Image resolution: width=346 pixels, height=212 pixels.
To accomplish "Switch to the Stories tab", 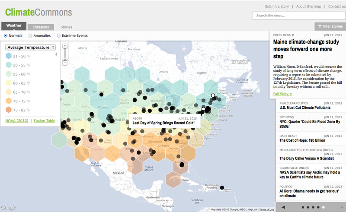I will click(67, 27).
